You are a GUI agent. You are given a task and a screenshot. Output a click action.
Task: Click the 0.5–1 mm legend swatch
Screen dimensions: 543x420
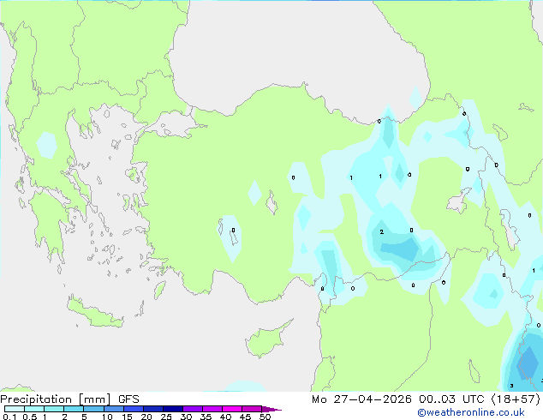click(34, 409)
